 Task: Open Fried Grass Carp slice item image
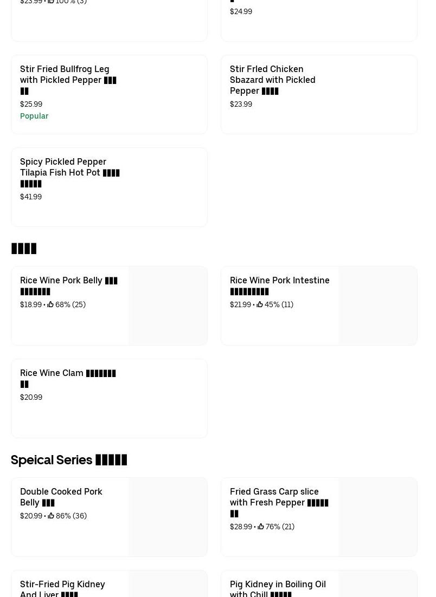377,517
